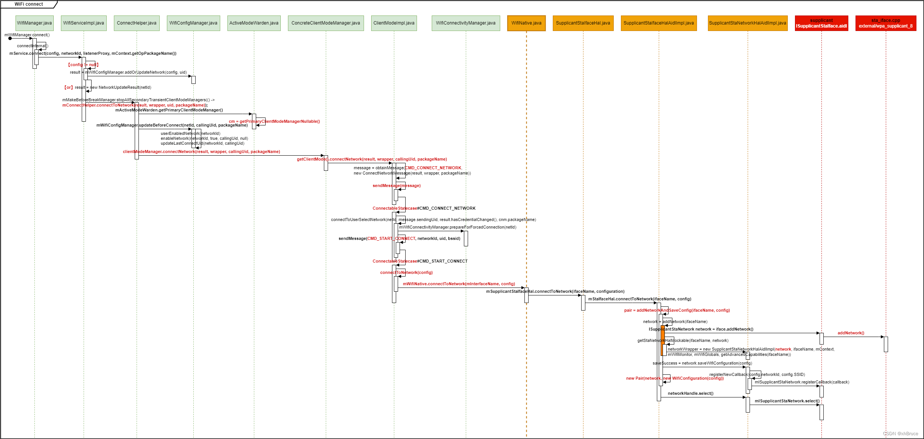Select the 'connectInternal()' self-call label
924x439 pixels.
tap(33, 46)
